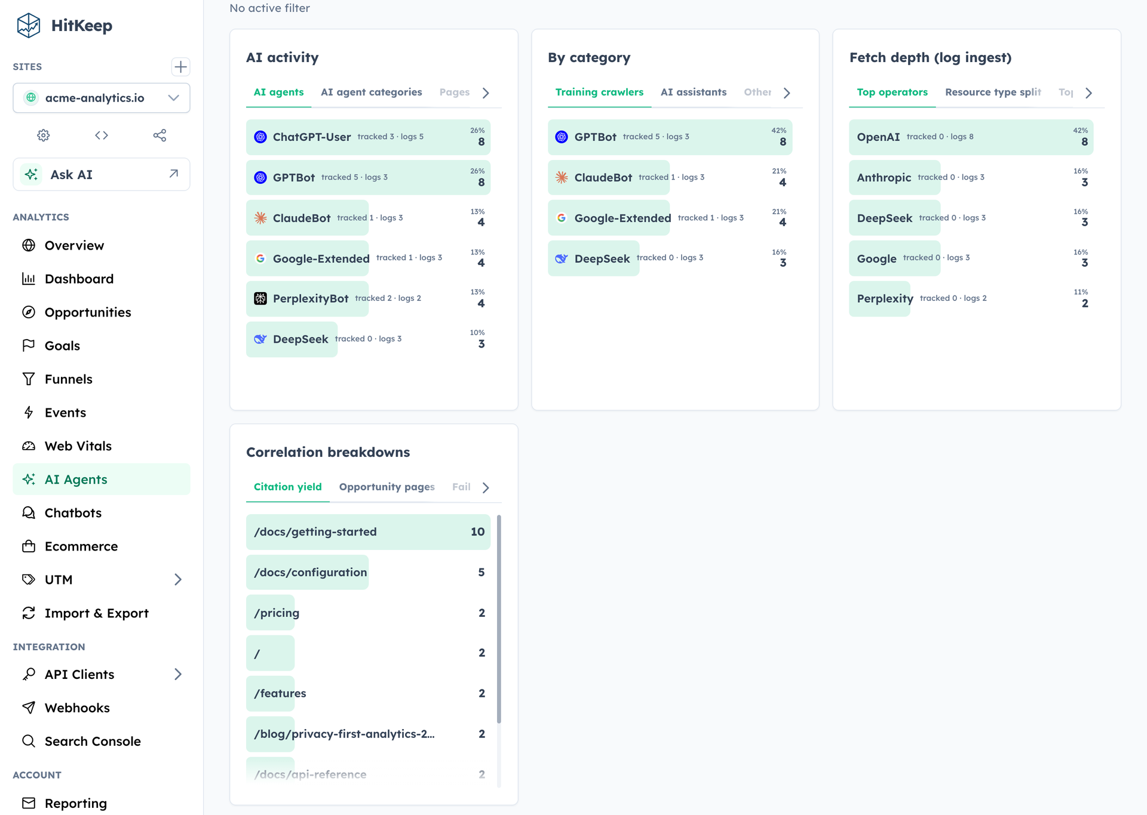Click the /features row
This screenshot has width=1147, height=815.
[368, 694]
